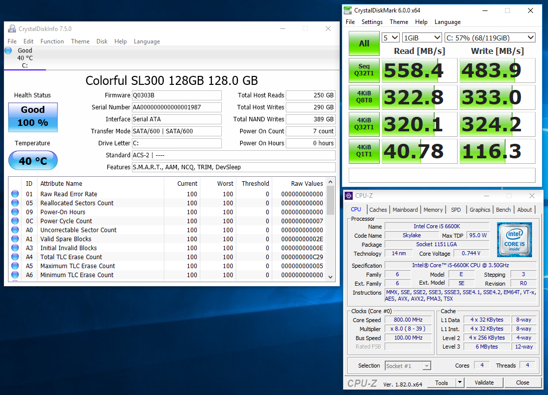The width and height of the screenshot is (548, 395).
Task: Start the Seq Q32T1 benchmark test
Action: click(364, 70)
